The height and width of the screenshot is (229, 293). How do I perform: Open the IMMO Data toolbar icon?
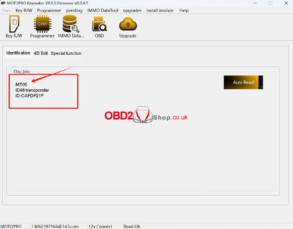click(71, 26)
